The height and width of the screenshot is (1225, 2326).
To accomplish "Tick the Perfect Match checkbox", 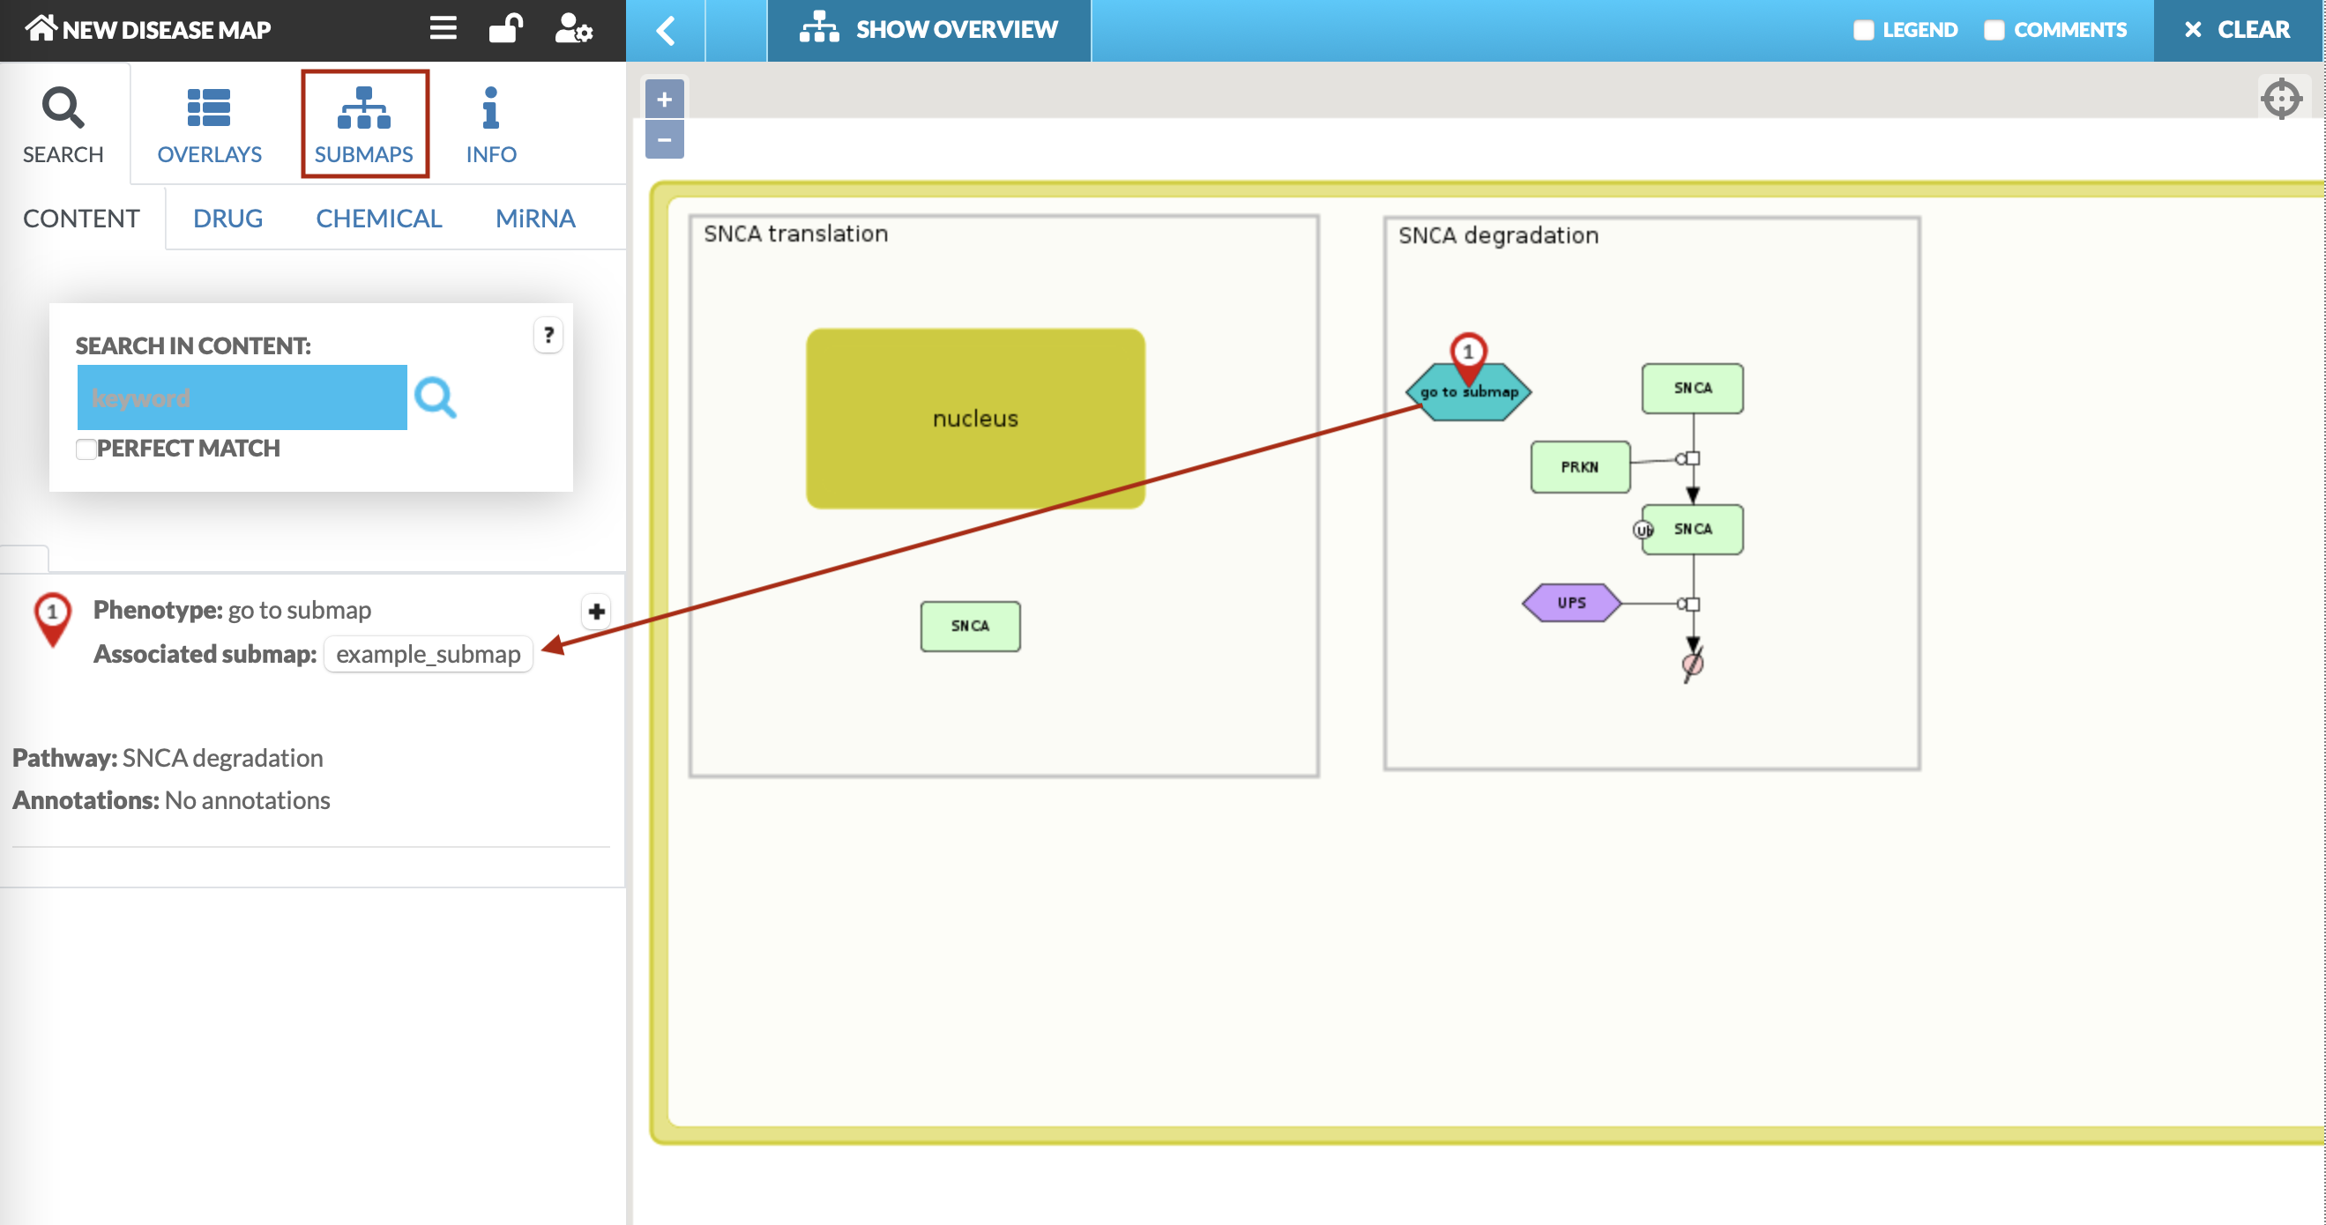I will click(86, 449).
